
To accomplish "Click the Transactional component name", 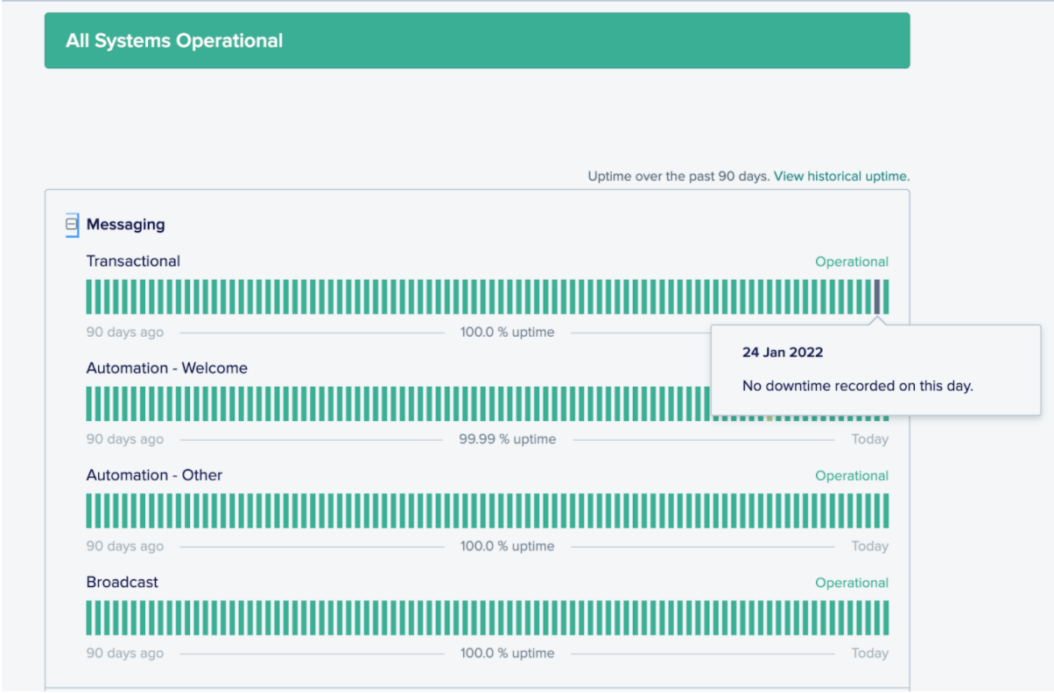I will [133, 261].
